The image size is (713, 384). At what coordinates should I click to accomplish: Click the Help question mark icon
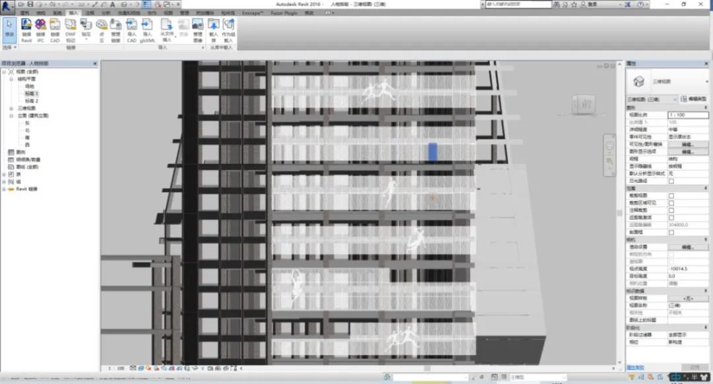[x=640, y=4]
